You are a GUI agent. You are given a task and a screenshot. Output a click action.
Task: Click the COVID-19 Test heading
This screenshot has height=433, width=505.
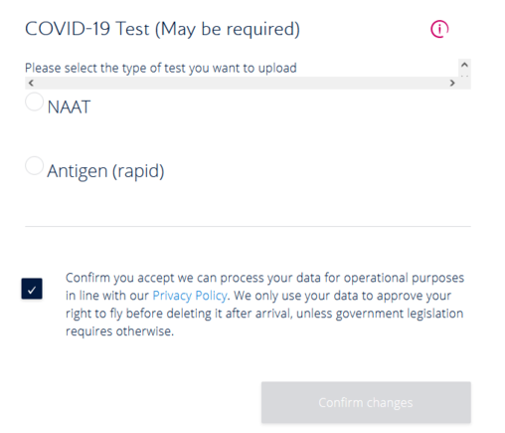point(162,29)
